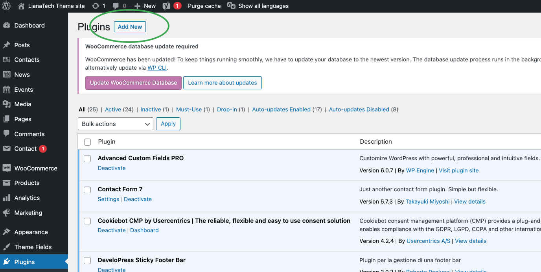
Task: Check the Cookiebot CMP plugin checkbox
Action: 87,221
